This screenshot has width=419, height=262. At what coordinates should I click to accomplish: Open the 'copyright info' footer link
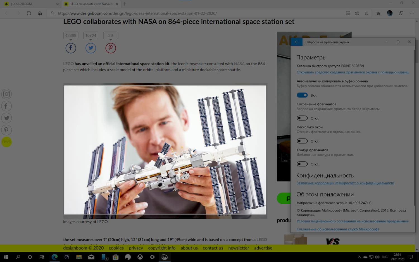click(x=162, y=248)
